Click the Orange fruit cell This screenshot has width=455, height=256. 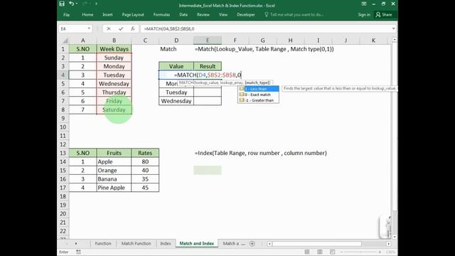(x=114, y=171)
